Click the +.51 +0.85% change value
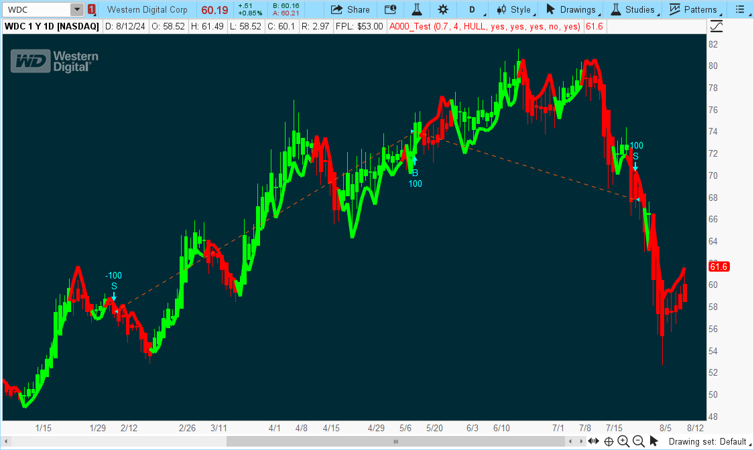This screenshot has width=754, height=450. coord(249,9)
